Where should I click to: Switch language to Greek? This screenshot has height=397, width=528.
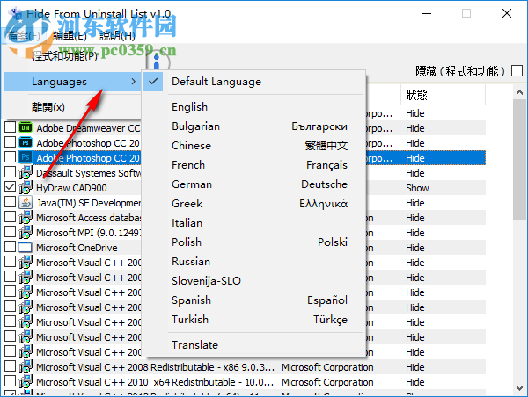tap(254, 204)
